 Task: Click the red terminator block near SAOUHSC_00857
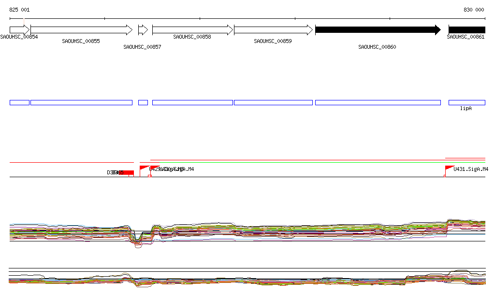(x=125, y=173)
